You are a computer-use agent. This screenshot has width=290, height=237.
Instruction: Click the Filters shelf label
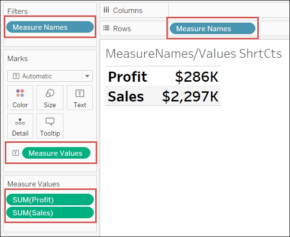[x=18, y=11]
